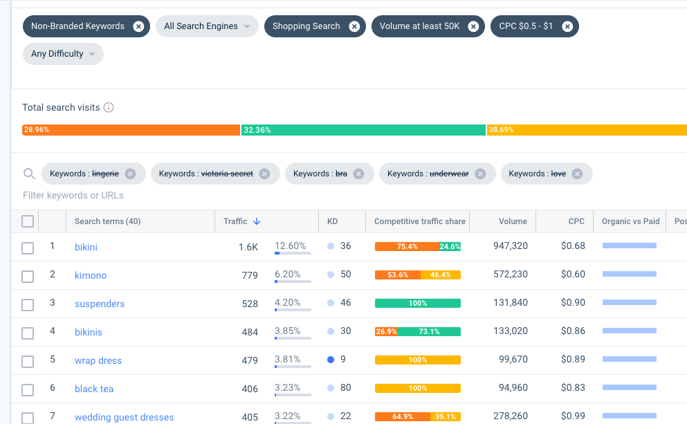
Task: Click the $0.99 CPC value
Action: pos(573,416)
